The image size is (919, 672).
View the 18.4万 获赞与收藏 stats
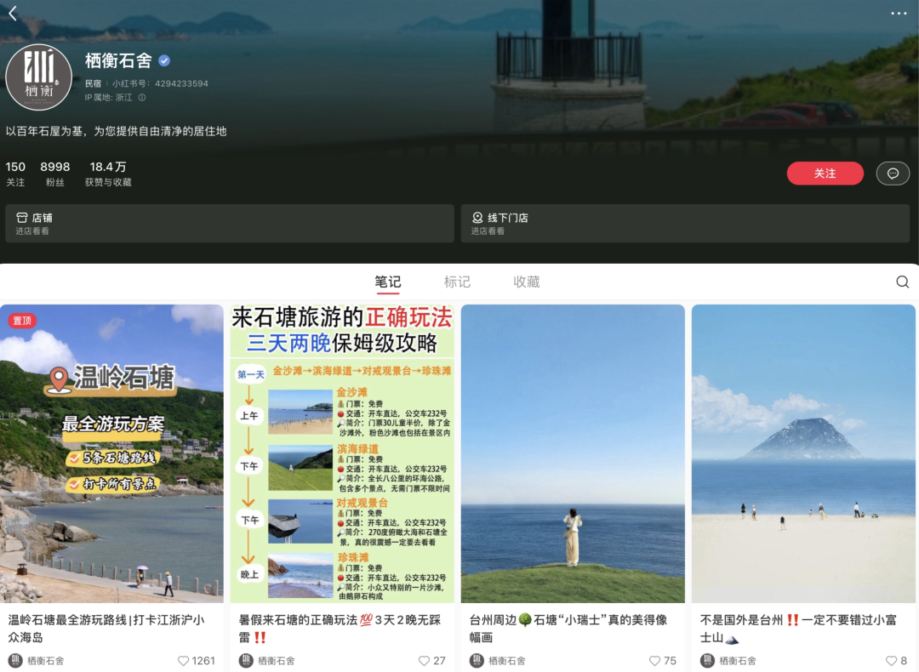(108, 174)
